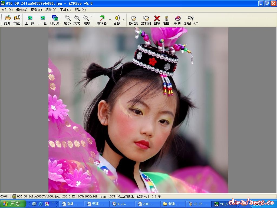Zoom in with the 放大 magnifier
Screen dimensions: 277x208
point(77,20)
